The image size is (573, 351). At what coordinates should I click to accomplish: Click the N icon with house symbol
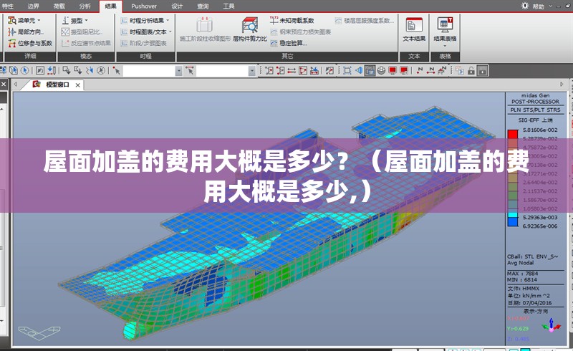[x=442, y=70]
